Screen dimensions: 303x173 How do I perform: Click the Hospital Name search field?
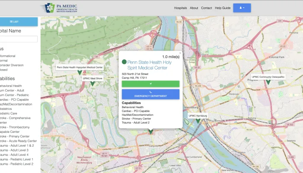click(x=19, y=39)
